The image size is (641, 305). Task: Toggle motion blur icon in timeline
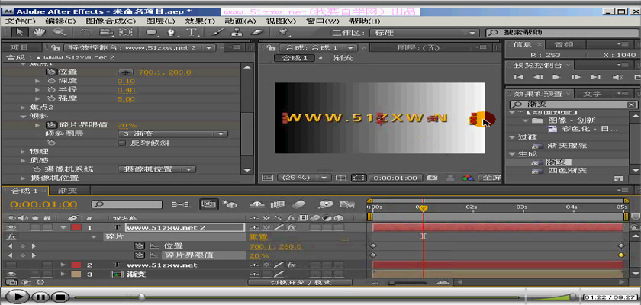(x=299, y=204)
